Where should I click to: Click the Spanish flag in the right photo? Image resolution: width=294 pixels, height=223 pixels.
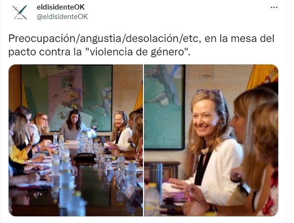click(263, 76)
